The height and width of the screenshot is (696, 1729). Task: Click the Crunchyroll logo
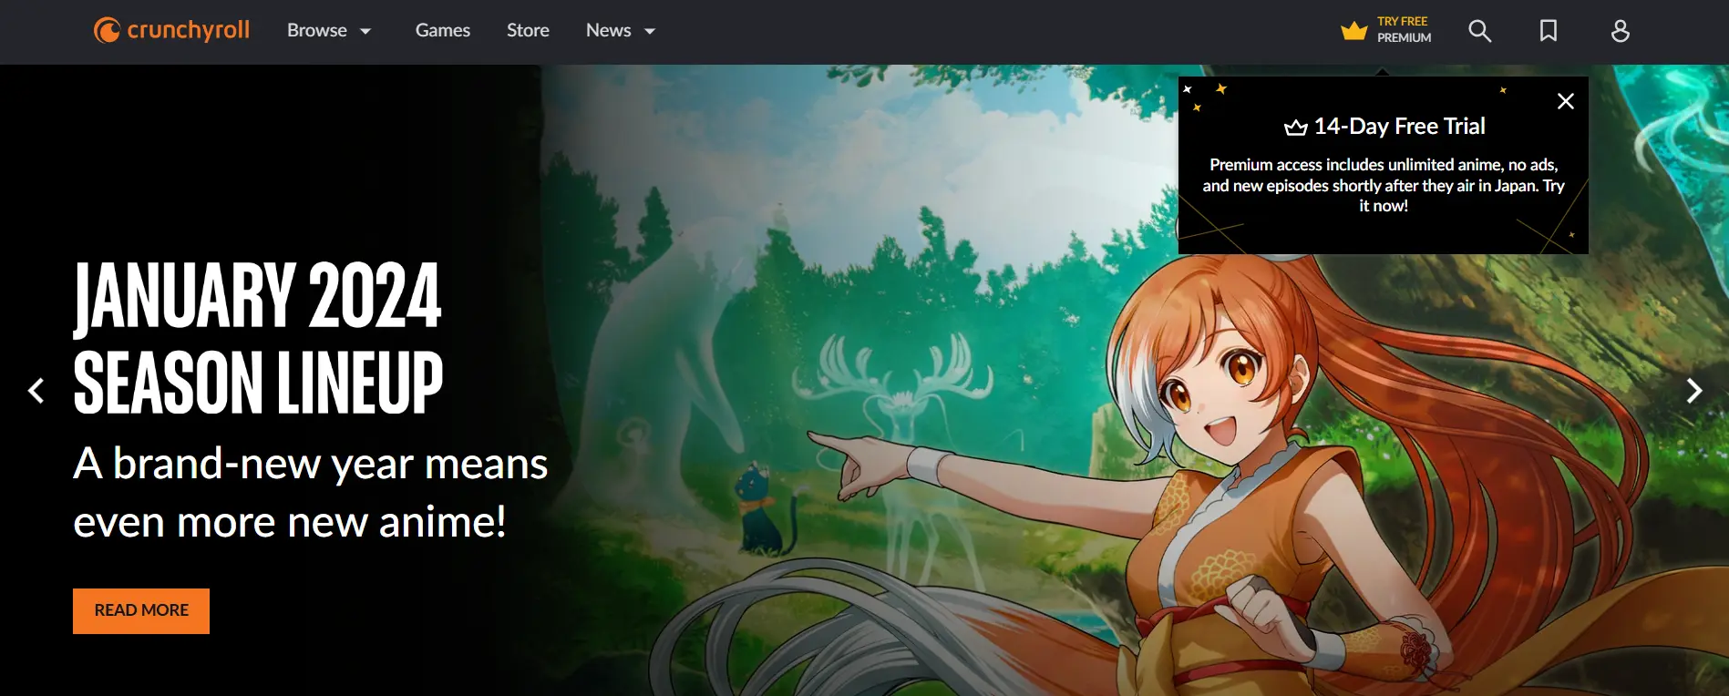click(x=171, y=30)
